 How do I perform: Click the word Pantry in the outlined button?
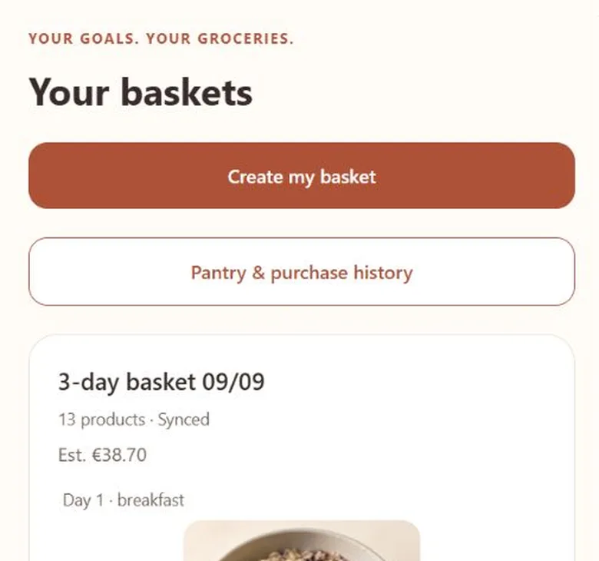click(219, 273)
